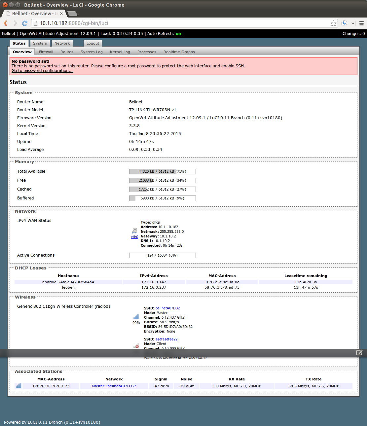Click TX Rate 58.5 Mbit/s value
Screen dimensions: 367x426
click(x=313, y=386)
